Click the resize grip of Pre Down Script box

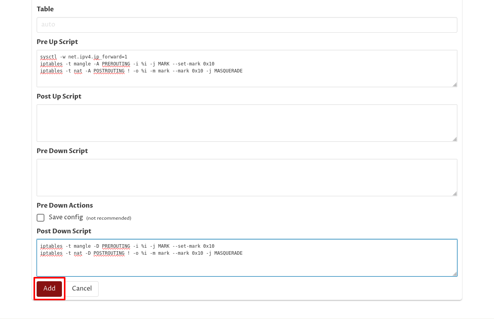pyautogui.click(x=455, y=194)
